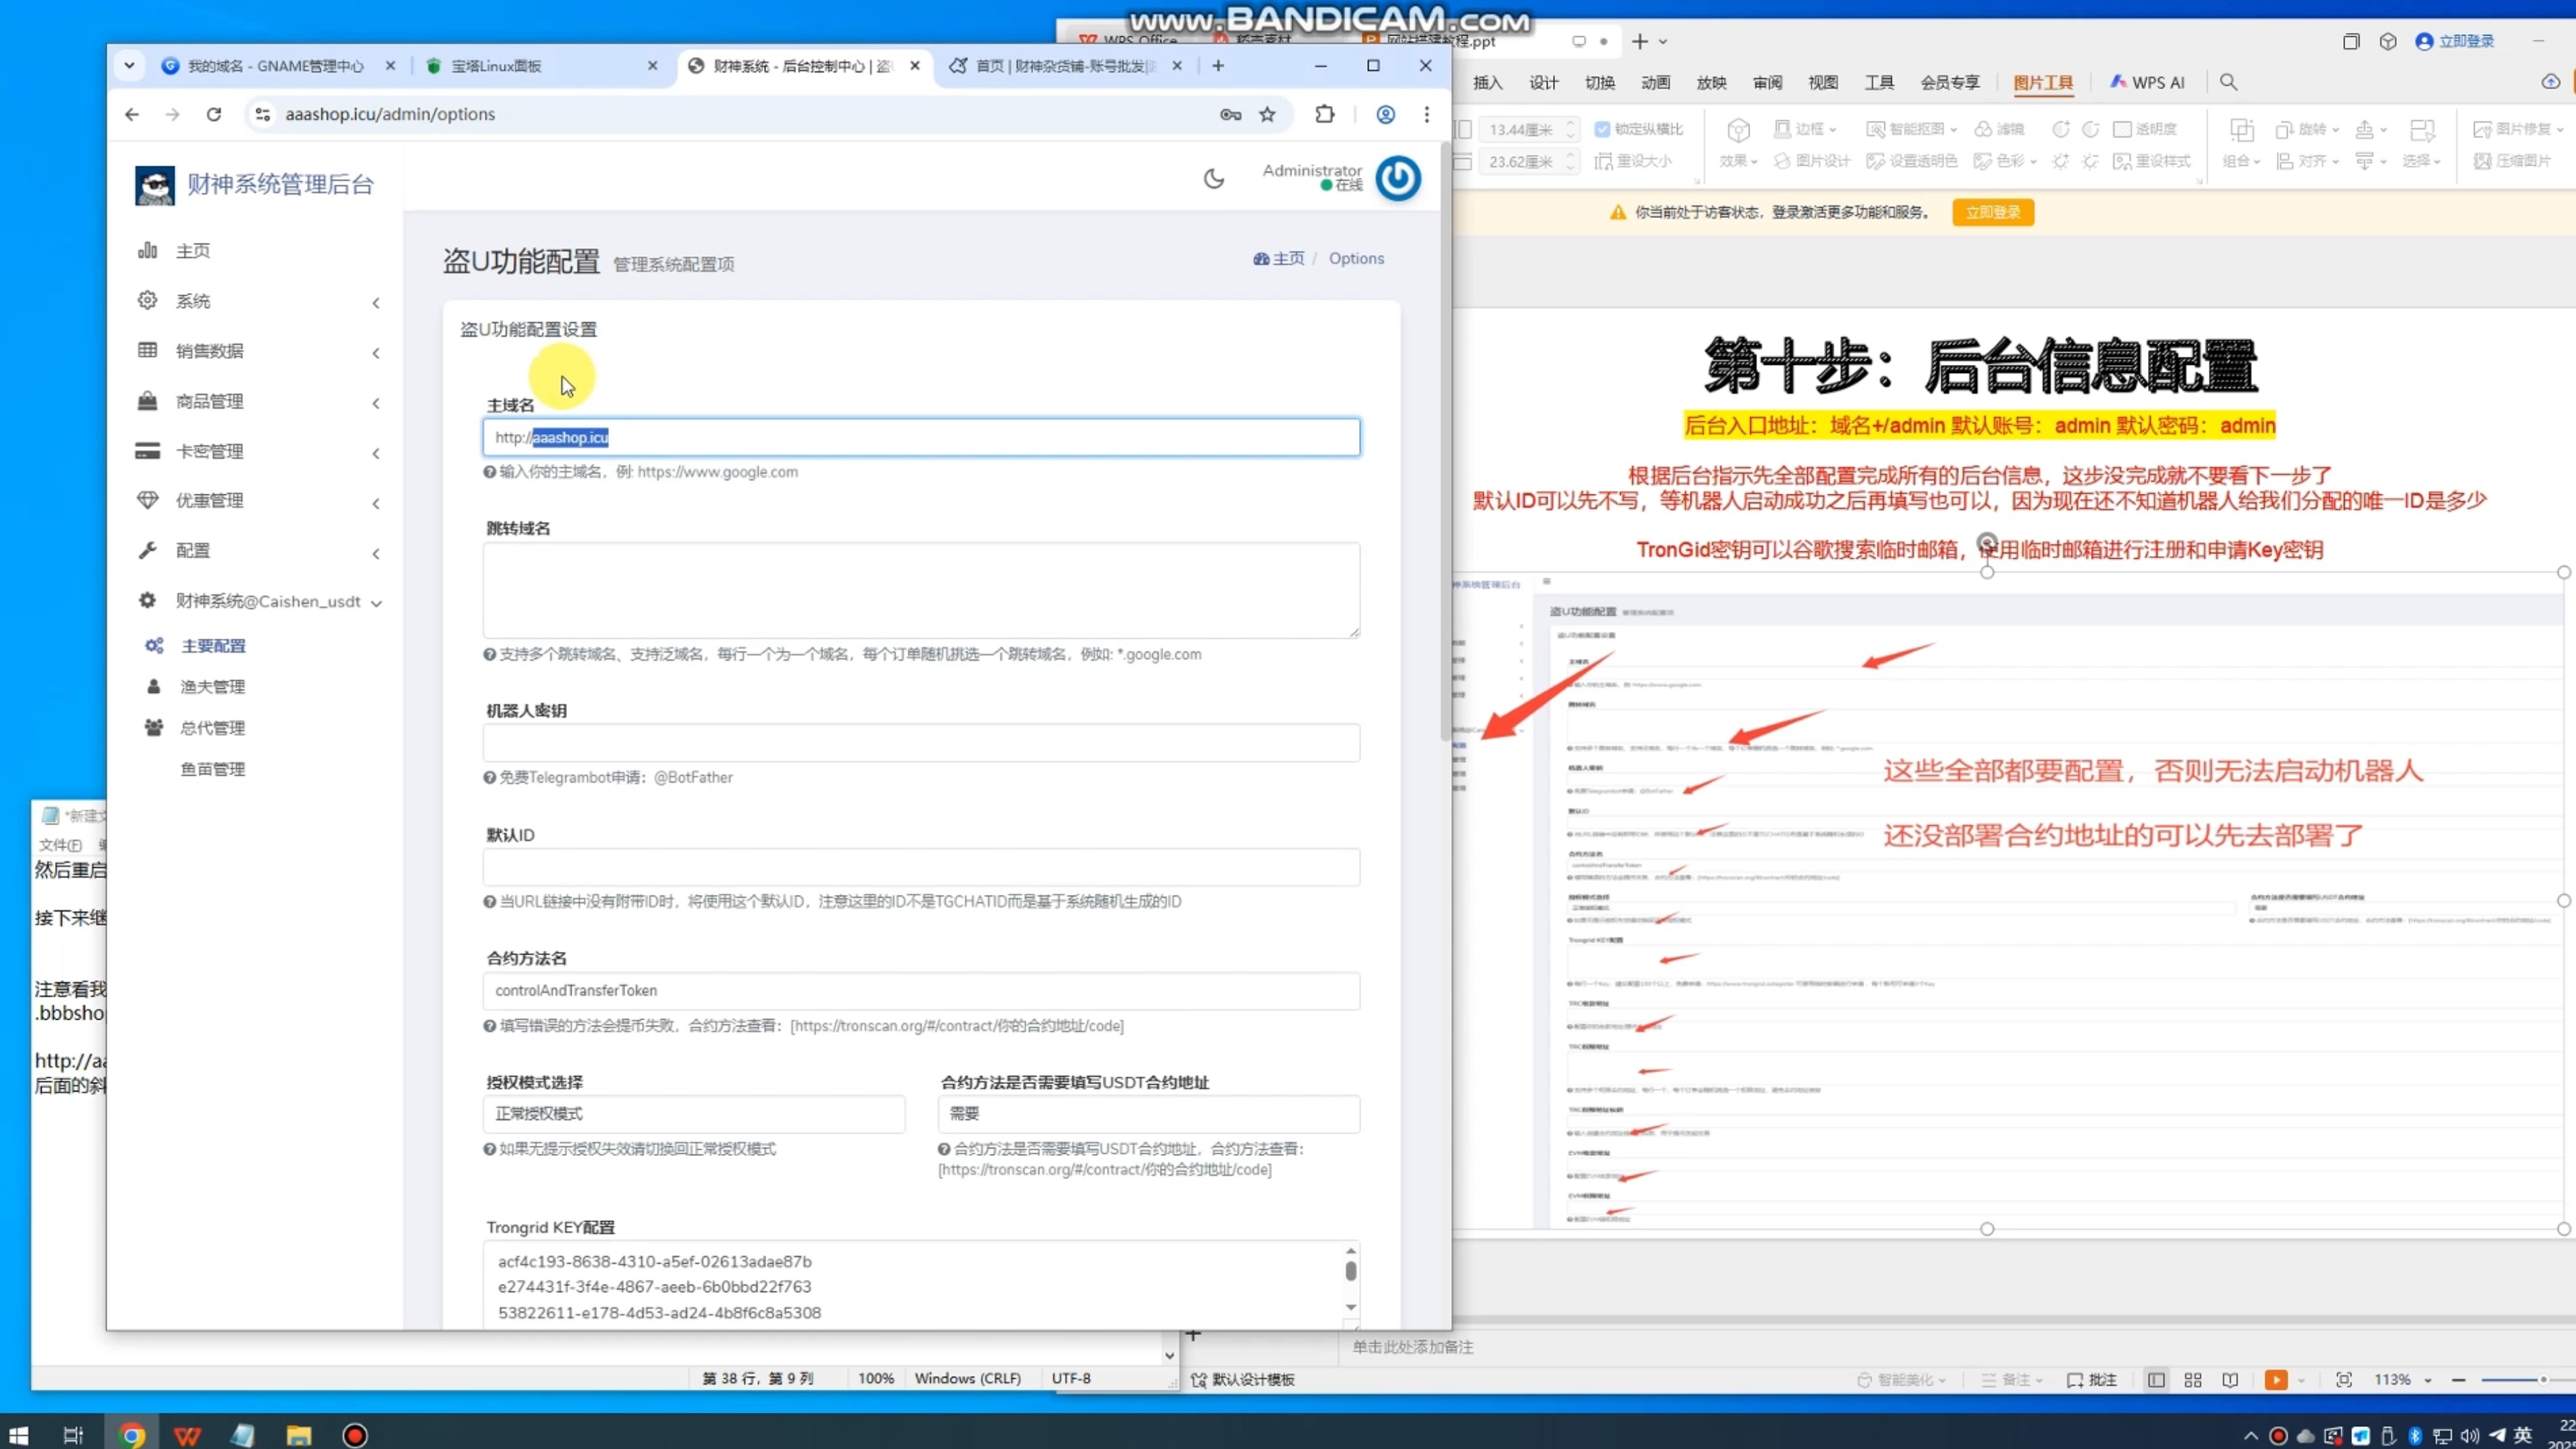2576x1449 pixels.
Task: Open 图片工具 tab in WPS
Action: pos(2043,83)
